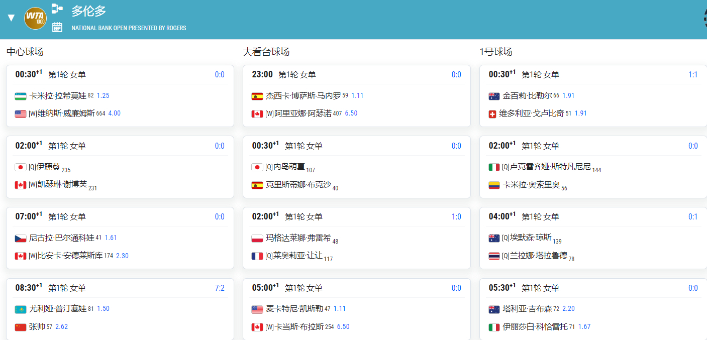
Task: Click China flag beside 张帅
Action: tap(21, 327)
